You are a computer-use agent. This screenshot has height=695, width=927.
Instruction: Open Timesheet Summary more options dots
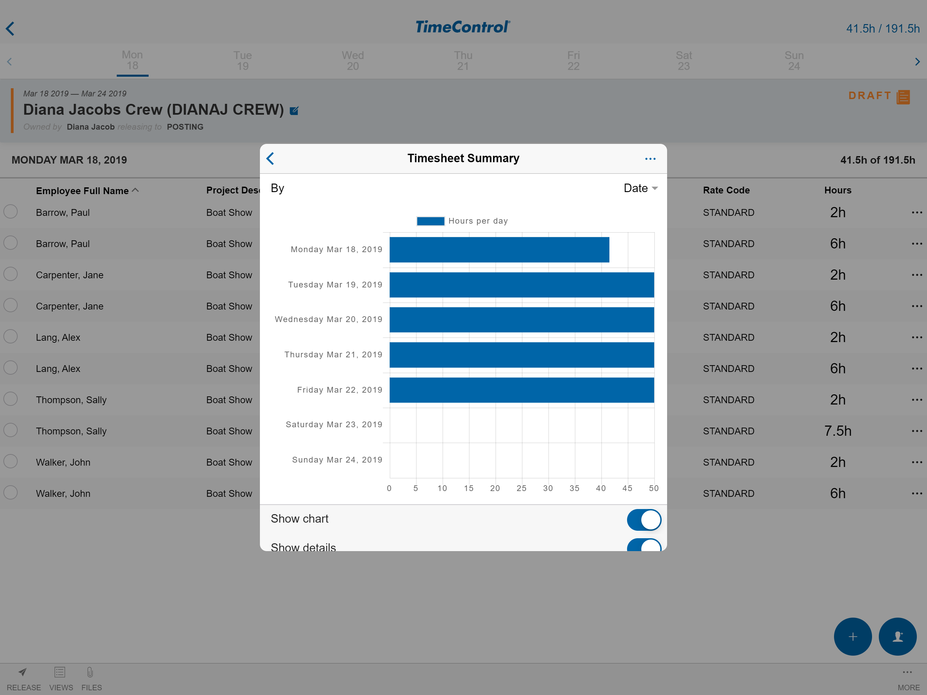[650, 159]
